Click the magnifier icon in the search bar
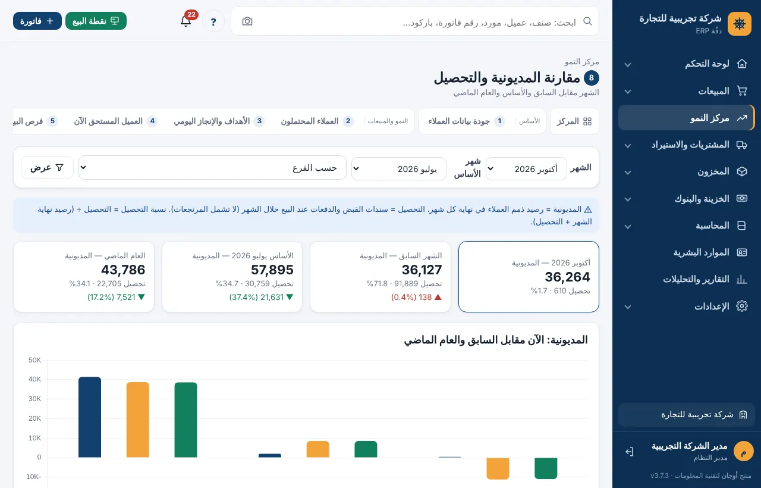761x488 pixels. click(x=587, y=21)
